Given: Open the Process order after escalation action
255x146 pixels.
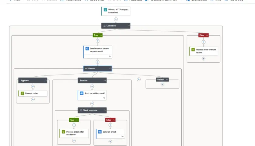Looking at the screenshot, I should pyautogui.click(x=74, y=133).
